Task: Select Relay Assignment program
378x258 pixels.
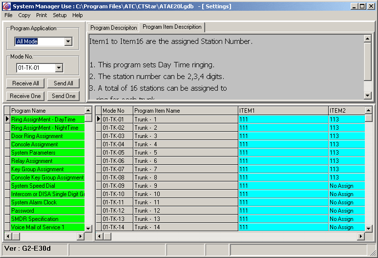Action: point(47,161)
